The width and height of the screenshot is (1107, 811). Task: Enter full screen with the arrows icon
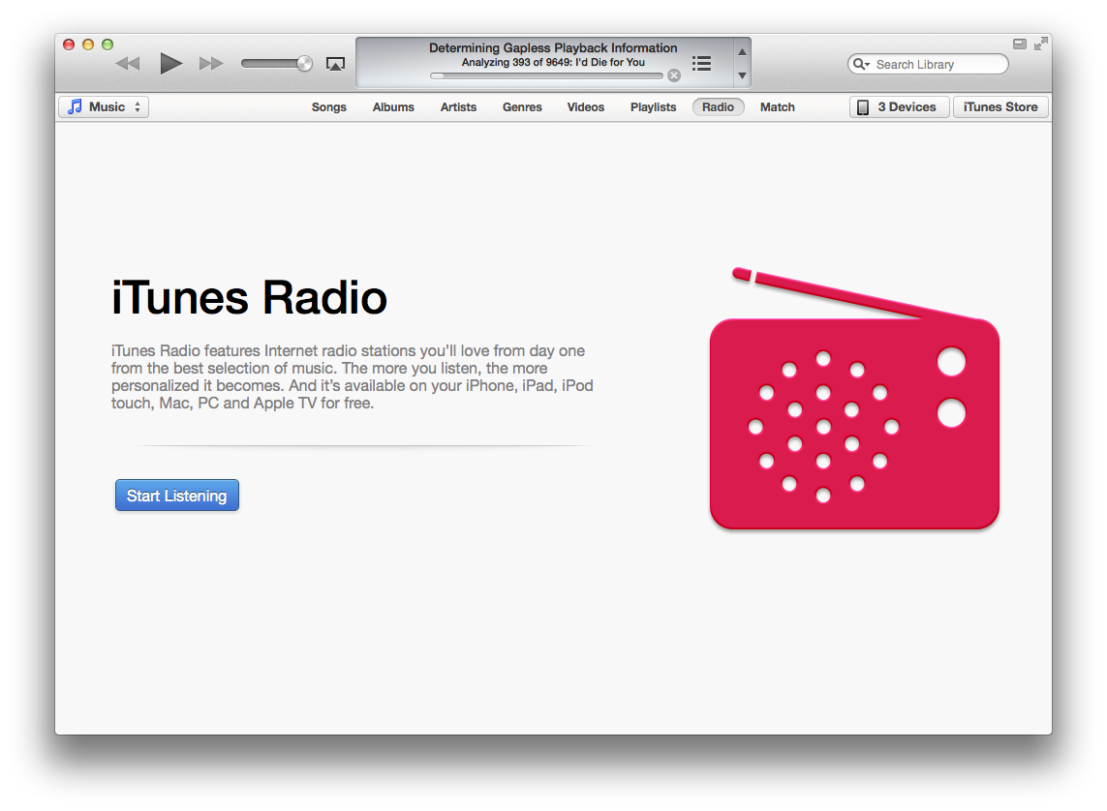click(x=1040, y=44)
